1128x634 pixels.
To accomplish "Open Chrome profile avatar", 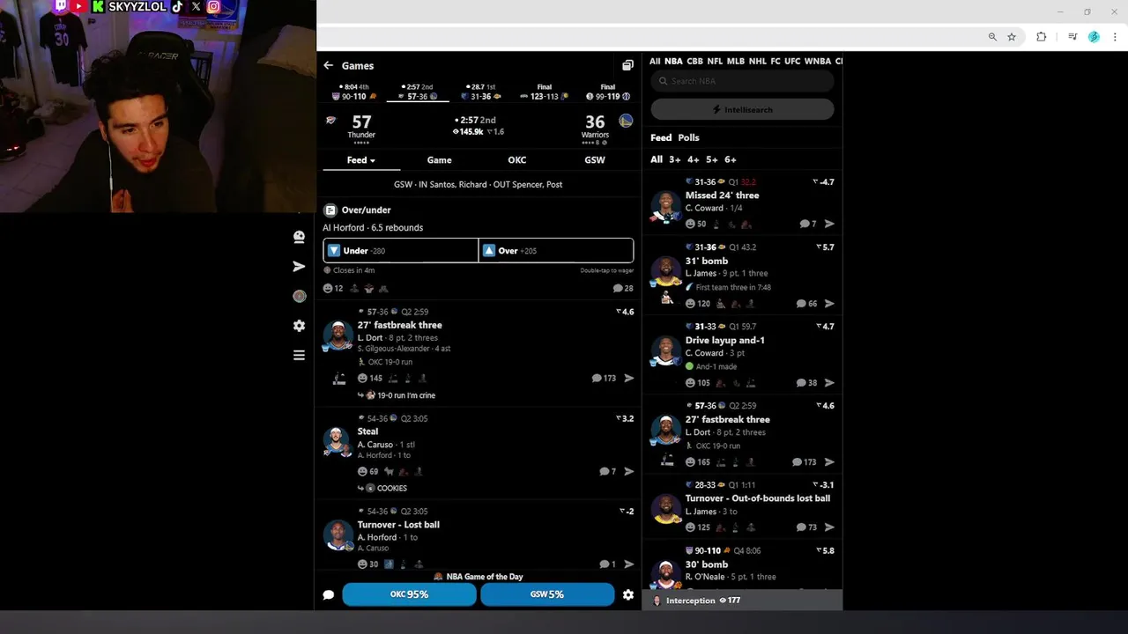I will pos(1094,37).
